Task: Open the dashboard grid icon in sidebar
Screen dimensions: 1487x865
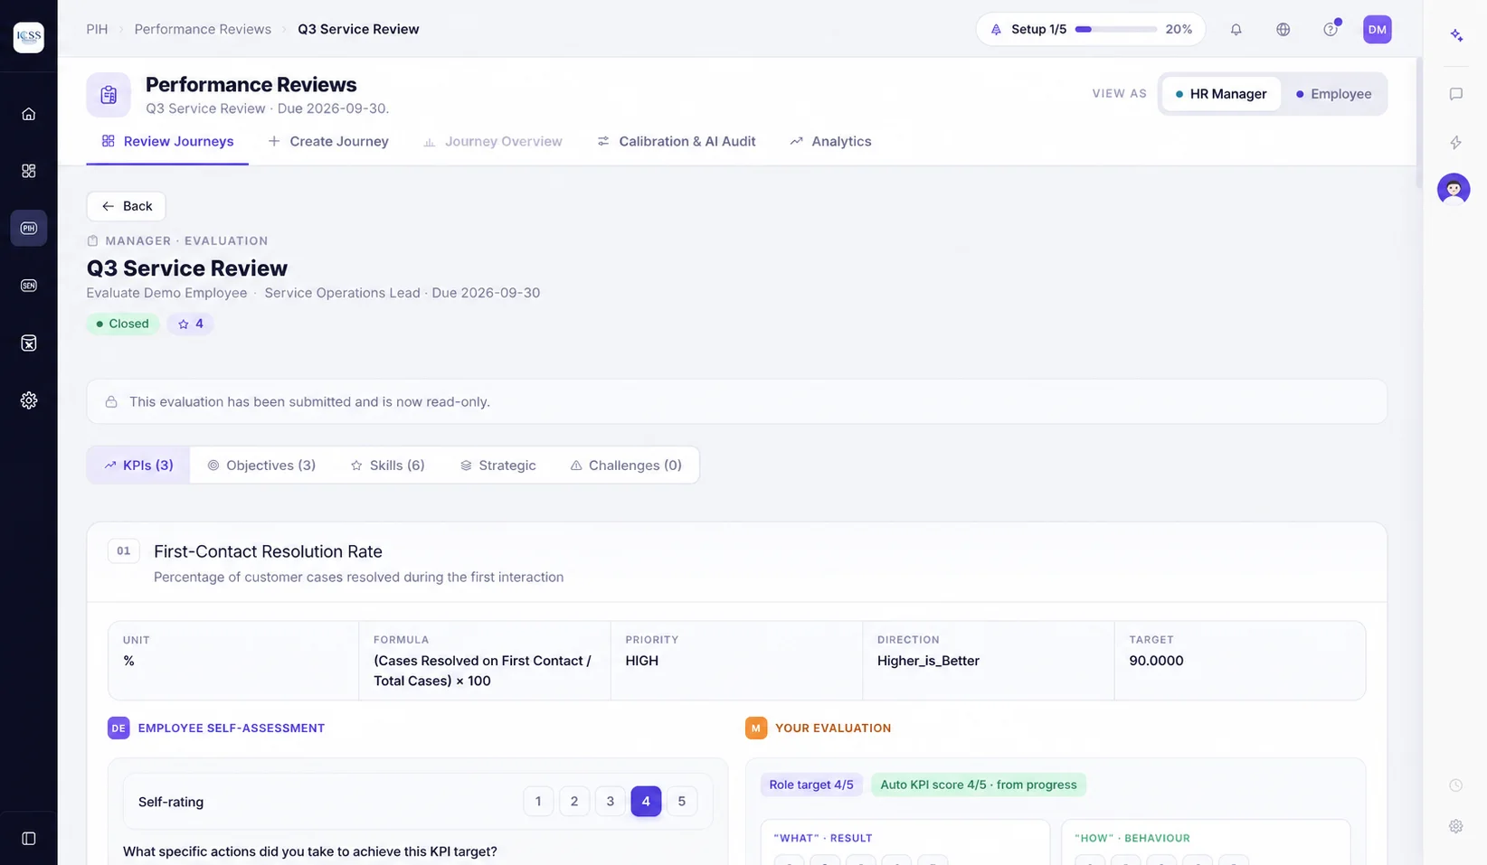Action: pyautogui.click(x=29, y=171)
